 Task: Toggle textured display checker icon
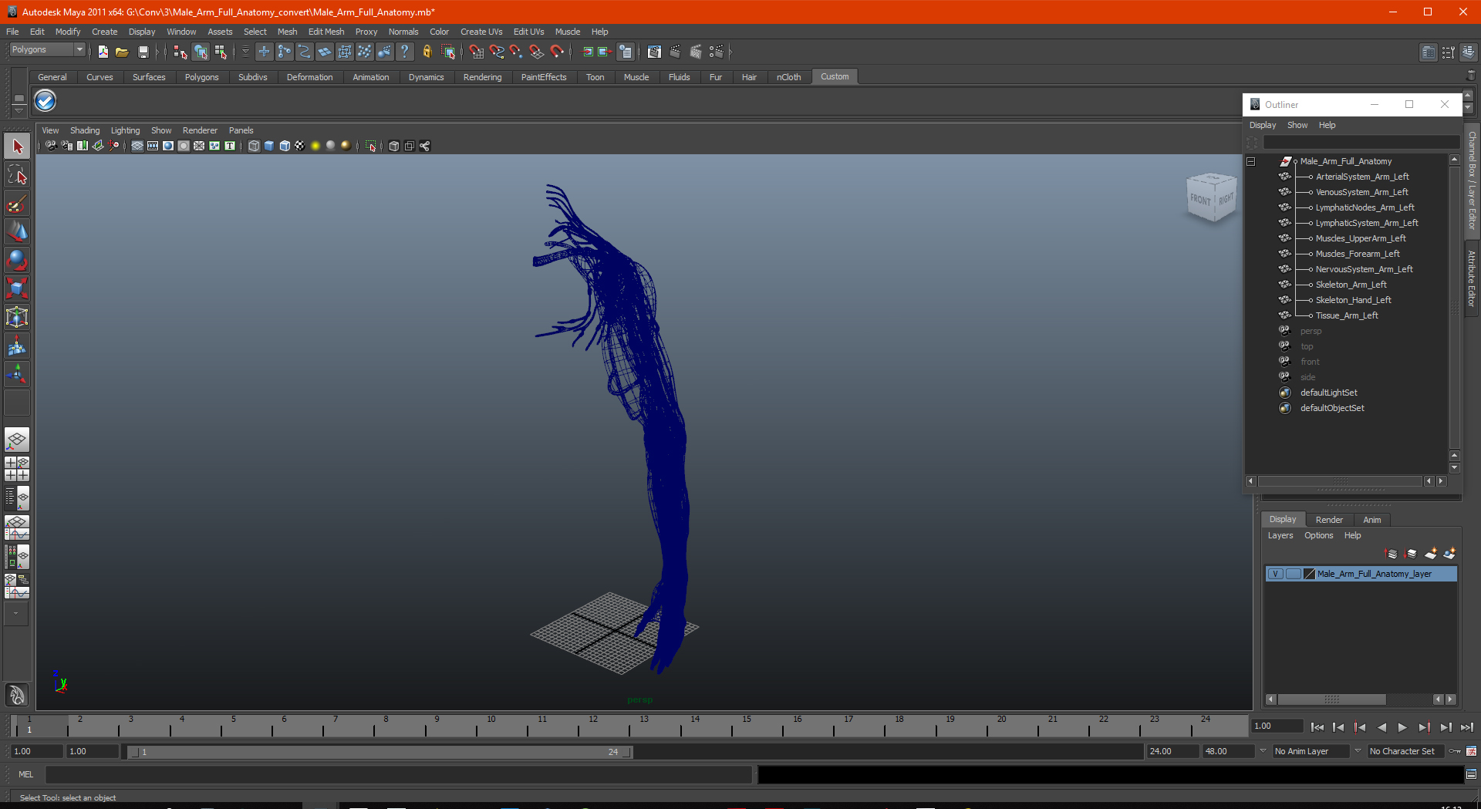(300, 146)
